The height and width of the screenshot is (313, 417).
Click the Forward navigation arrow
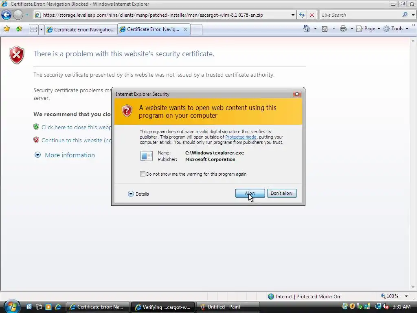(x=18, y=15)
